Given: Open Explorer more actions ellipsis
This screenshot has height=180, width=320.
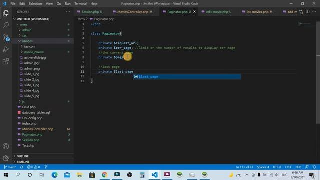Looking at the screenshot, I should click(68, 12).
